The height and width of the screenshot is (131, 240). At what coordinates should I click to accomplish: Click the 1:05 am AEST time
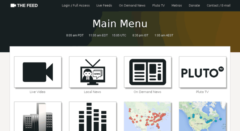[x=164, y=35]
